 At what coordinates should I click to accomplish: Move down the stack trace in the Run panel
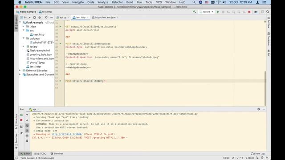(27, 120)
